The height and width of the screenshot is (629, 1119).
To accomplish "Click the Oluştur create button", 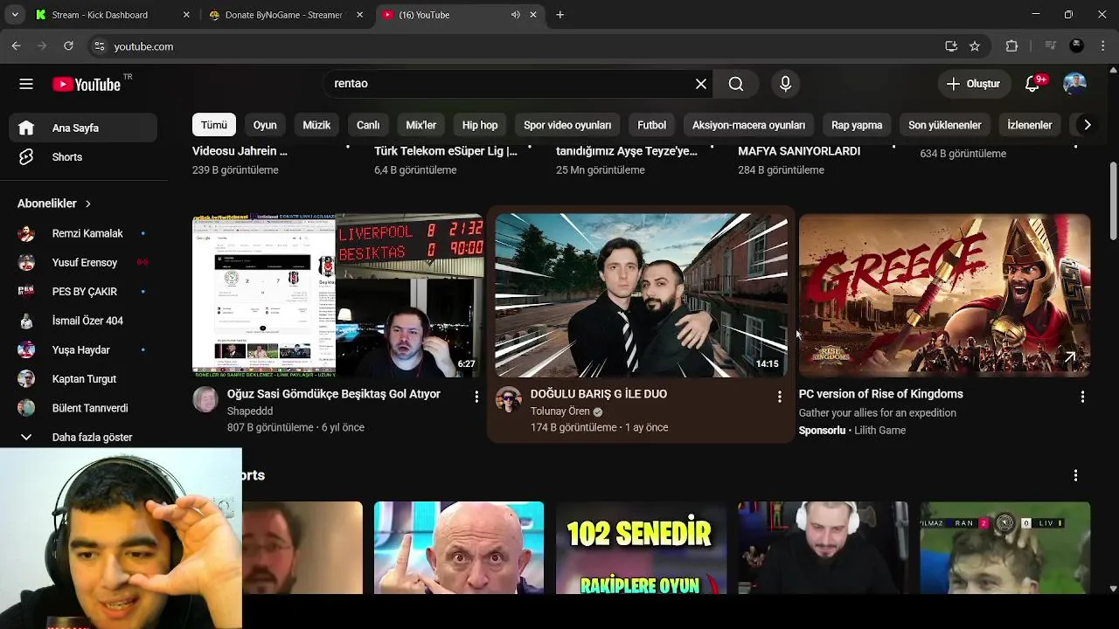I will (x=973, y=84).
